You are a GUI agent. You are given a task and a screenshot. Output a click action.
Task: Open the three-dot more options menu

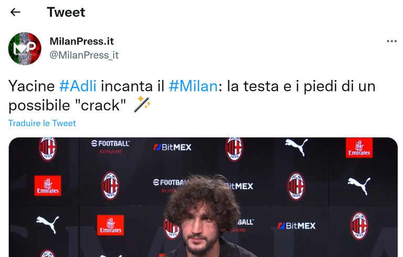click(x=391, y=41)
